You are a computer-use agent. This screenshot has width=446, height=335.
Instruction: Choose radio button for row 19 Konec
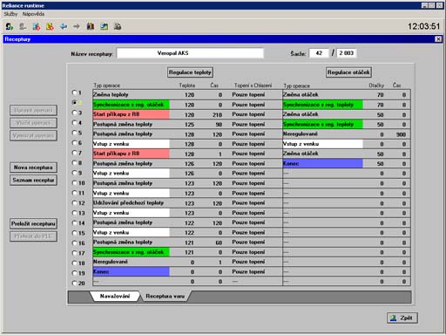[x=74, y=273]
